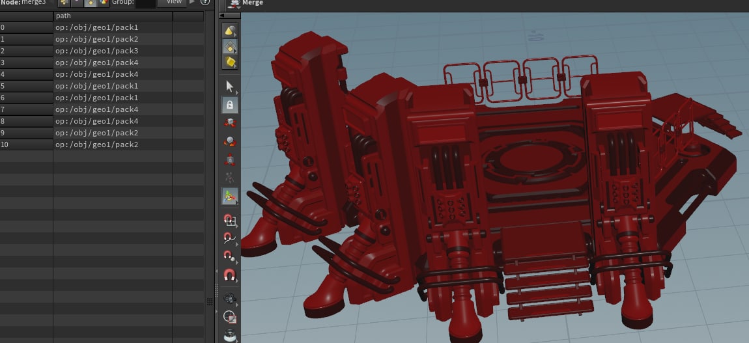Click row index 6
Viewport: 749px width, 343px height.
(x=26, y=98)
